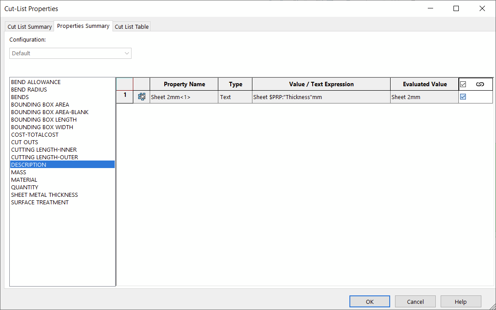This screenshot has height=310, width=496.
Task: Select MATERIAL in the property list
Action: pyautogui.click(x=62, y=180)
